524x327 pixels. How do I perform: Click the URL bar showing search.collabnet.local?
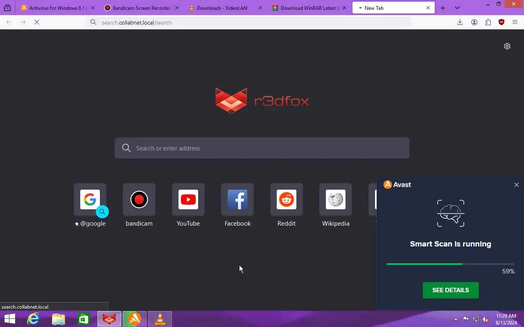pos(249,22)
